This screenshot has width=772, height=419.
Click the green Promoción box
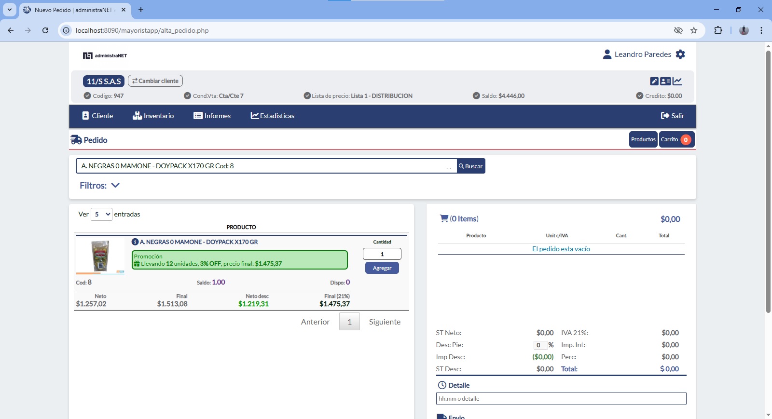tap(240, 260)
